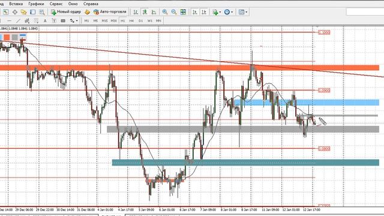The width and height of the screenshot is (384, 216).
Task: Click the orange color swatch on chart
Action: (7, 37)
